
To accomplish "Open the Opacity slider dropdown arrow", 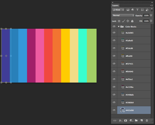I will pos(151,16).
